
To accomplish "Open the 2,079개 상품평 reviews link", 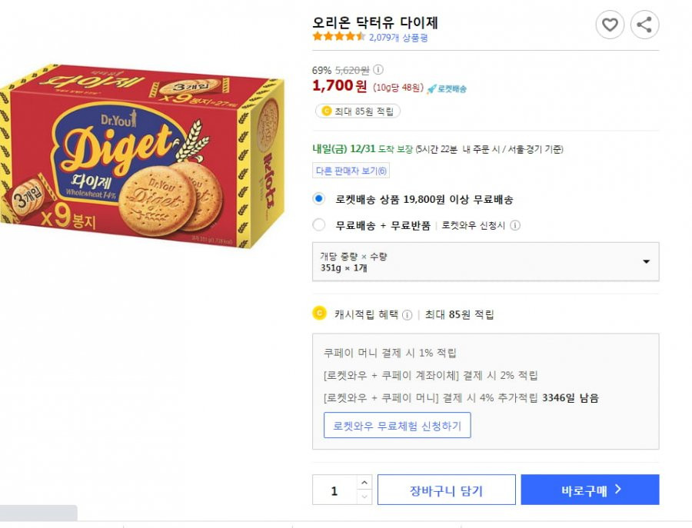I will (398, 38).
